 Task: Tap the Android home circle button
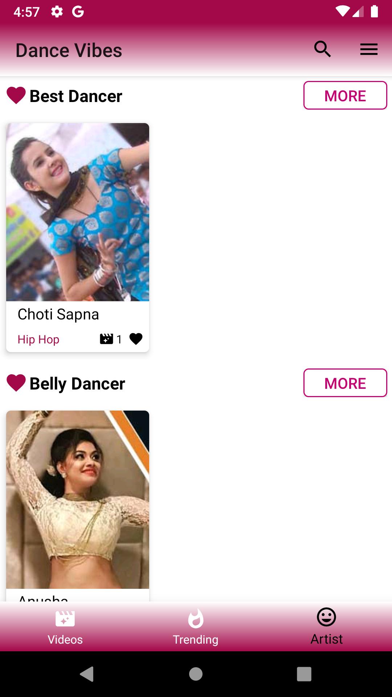196,674
